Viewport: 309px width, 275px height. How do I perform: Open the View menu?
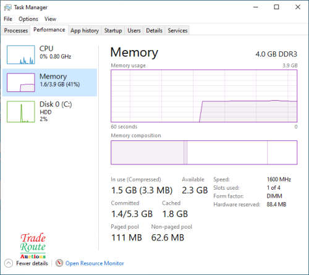coord(50,19)
